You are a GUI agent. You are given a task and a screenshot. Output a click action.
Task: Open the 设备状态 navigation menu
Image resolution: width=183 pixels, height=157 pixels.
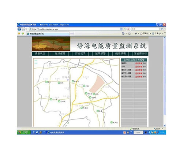[40, 54]
